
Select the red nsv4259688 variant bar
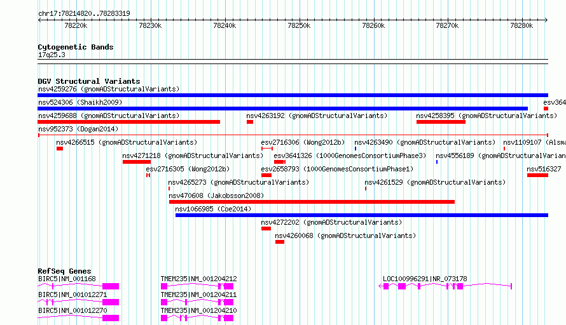(129, 122)
